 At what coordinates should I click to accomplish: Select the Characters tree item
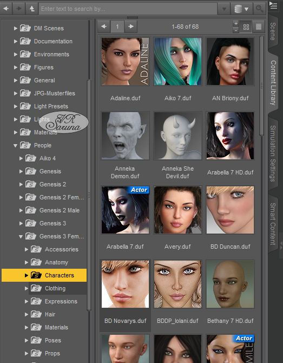click(44, 275)
